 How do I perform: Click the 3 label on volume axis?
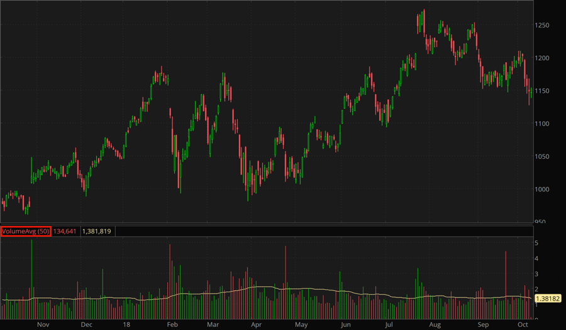click(x=536, y=274)
